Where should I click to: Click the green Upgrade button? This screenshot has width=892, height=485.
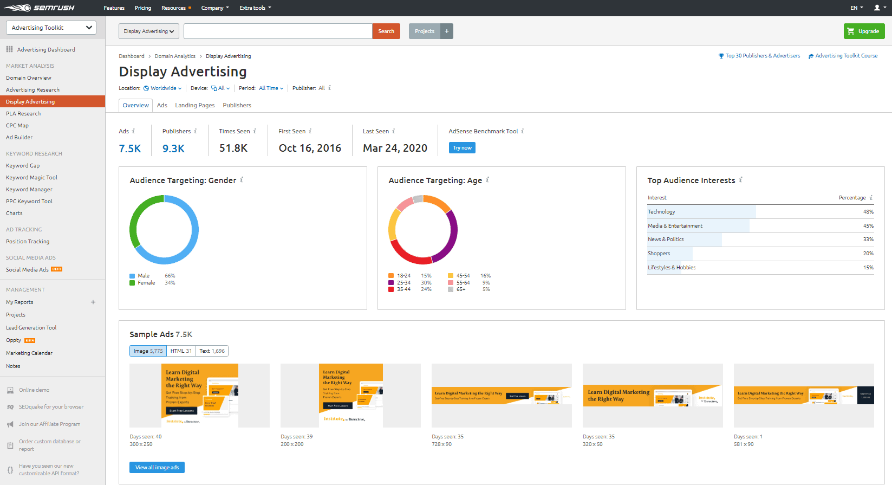click(864, 31)
